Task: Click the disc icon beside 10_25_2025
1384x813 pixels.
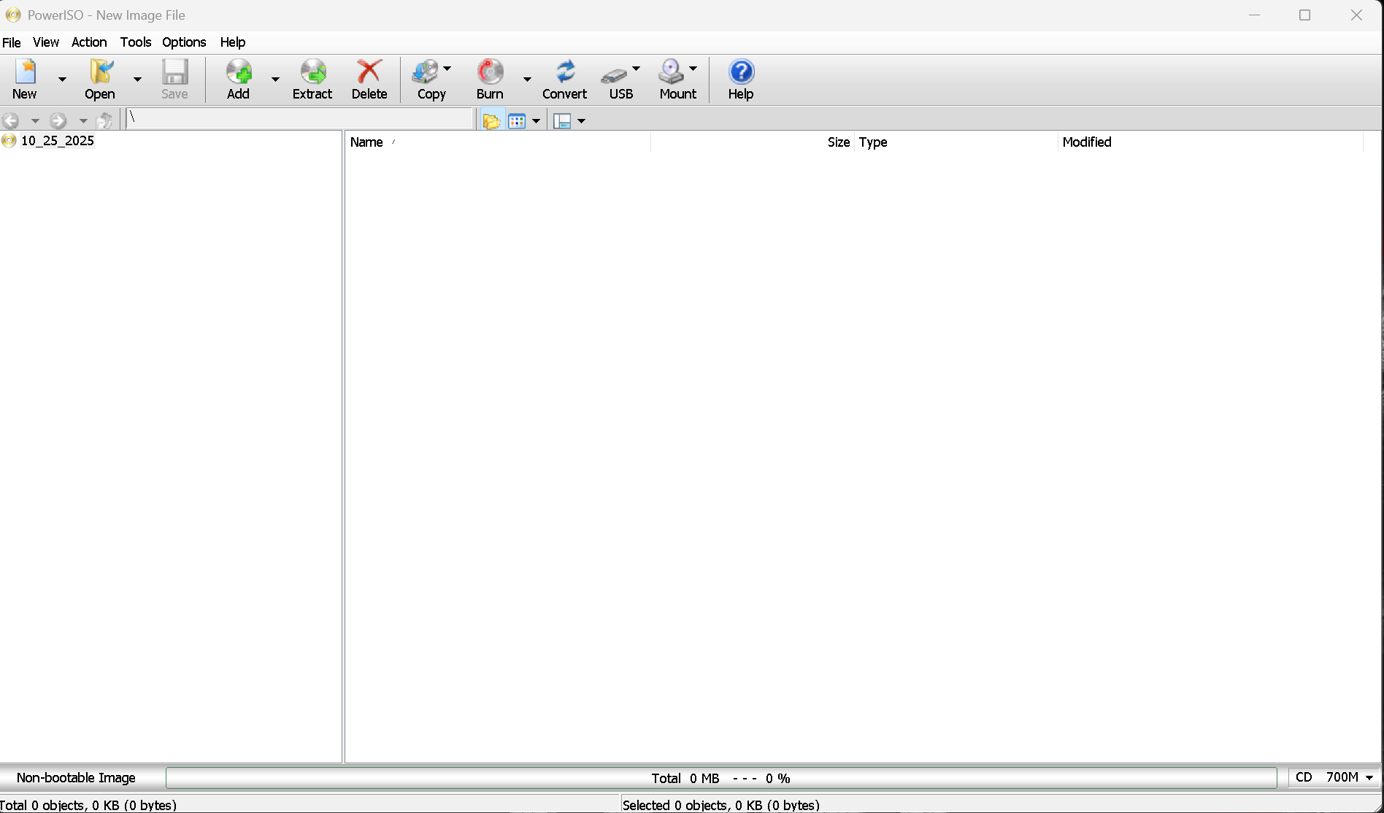Action: pyautogui.click(x=9, y=141)
